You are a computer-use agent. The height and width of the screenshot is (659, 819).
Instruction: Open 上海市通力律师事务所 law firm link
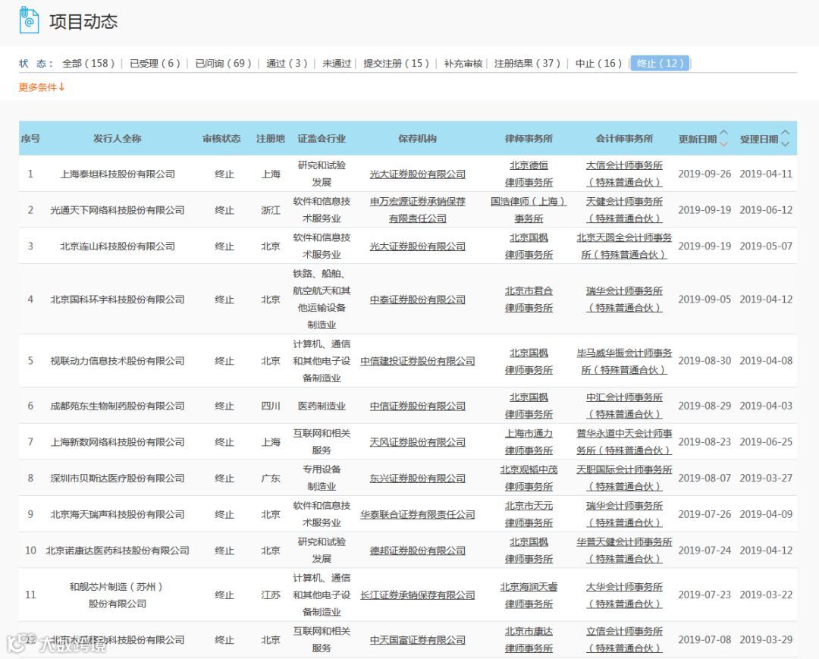pyautogui.click(x=529, y=442)
